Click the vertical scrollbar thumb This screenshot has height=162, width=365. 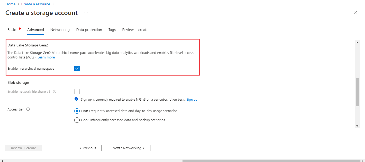[358, 92]
